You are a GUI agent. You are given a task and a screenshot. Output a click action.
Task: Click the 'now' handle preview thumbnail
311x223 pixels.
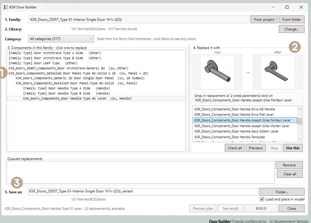point(217,72)
